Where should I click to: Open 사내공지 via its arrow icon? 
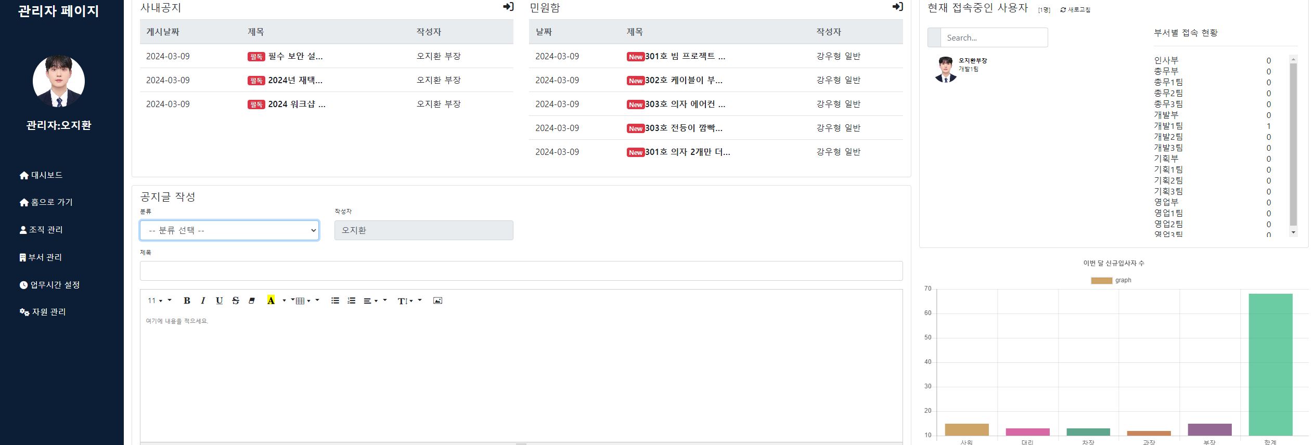pos(508,7)
